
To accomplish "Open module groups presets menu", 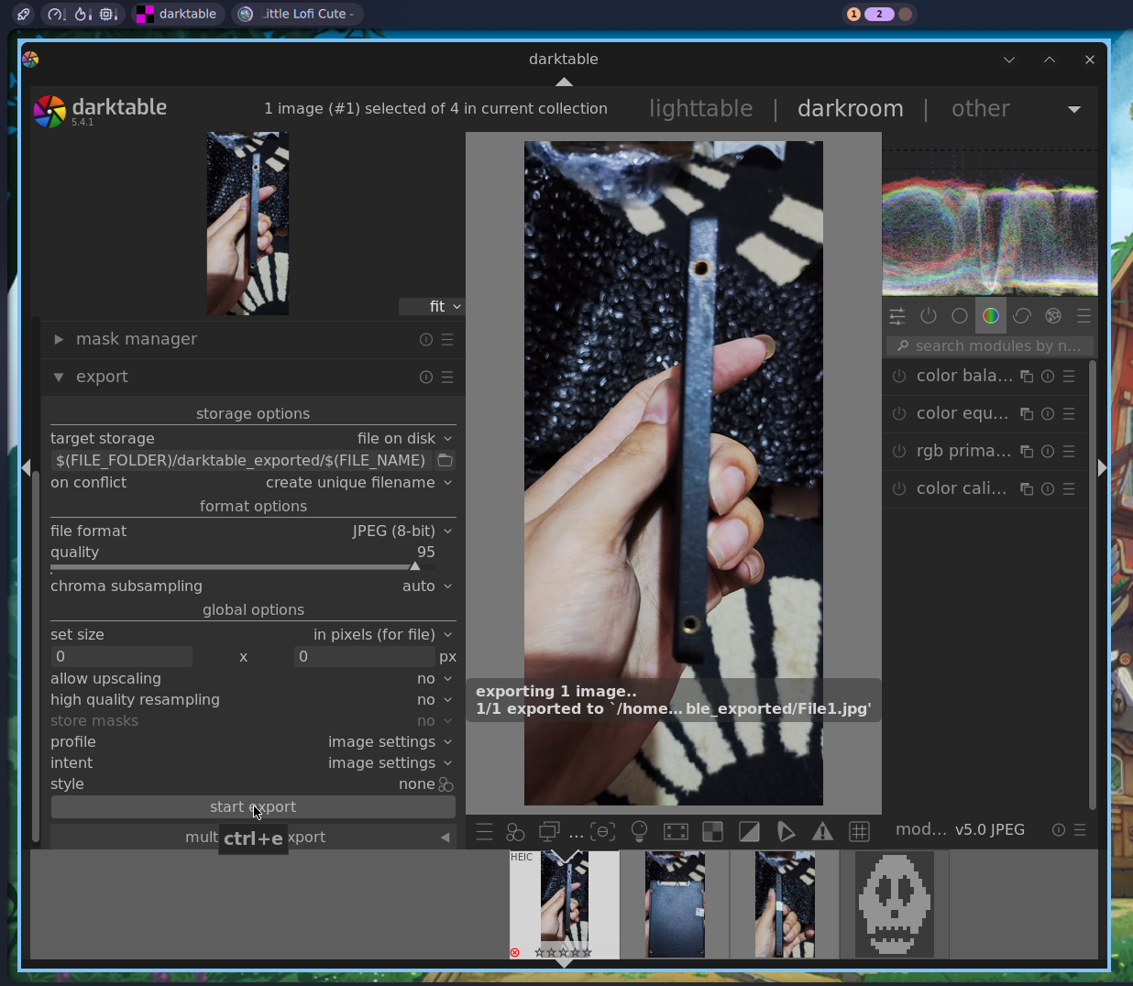I will (x=1084, y=316).
